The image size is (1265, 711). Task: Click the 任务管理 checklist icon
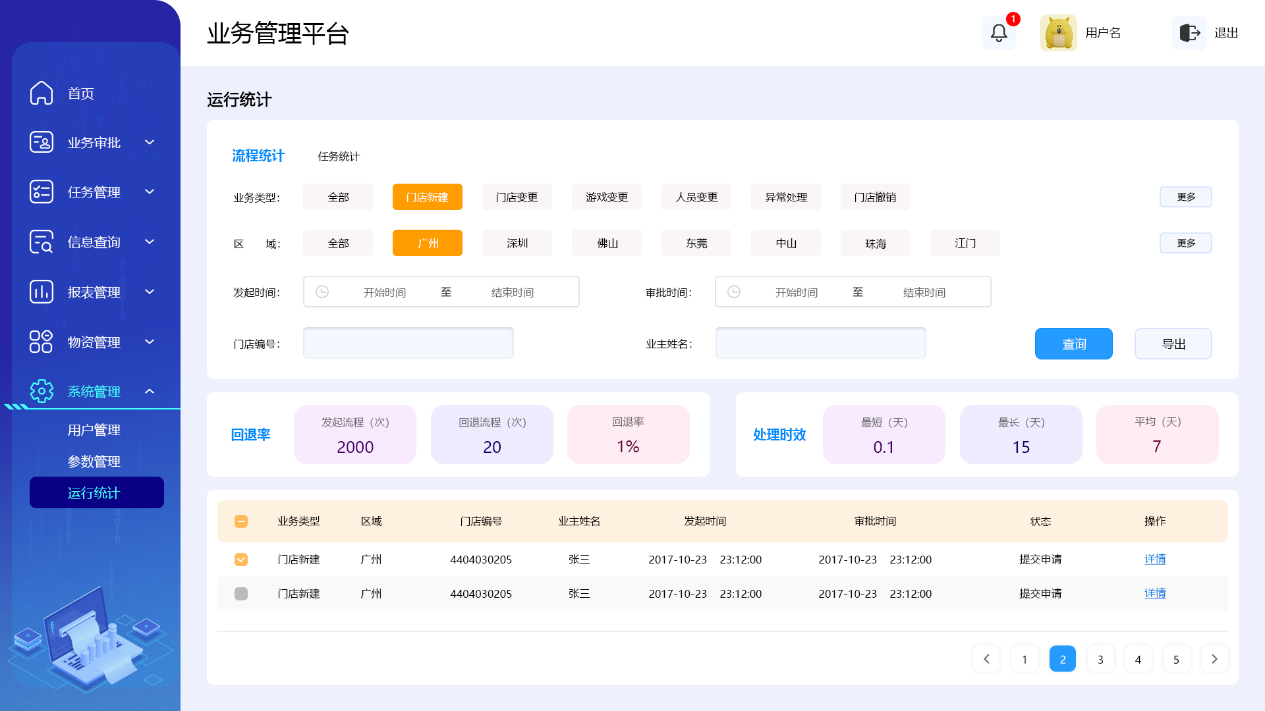(x=42, y=192)
